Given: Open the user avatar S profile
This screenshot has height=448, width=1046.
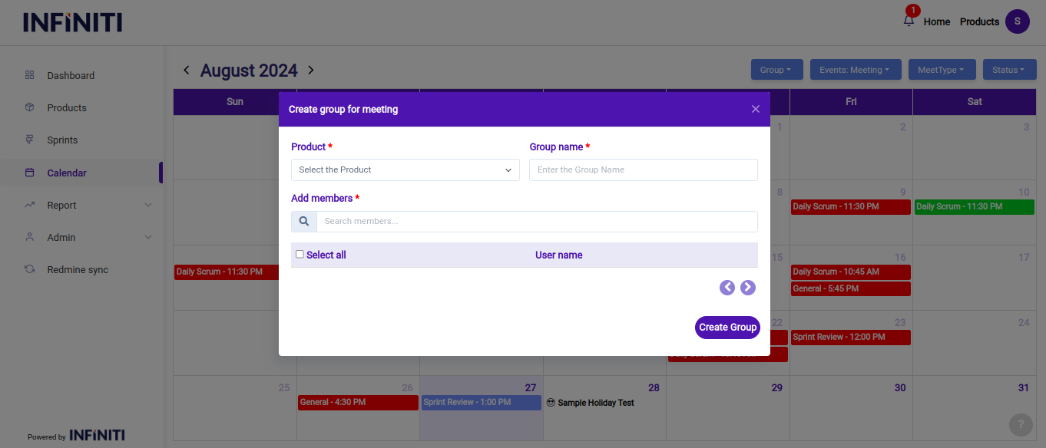Looking at the screenshot, I should pyautogui.click(x=1017, y=21).
